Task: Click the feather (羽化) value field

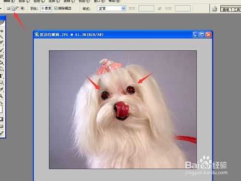Action: pyautogui.click(x=46, y=8)
